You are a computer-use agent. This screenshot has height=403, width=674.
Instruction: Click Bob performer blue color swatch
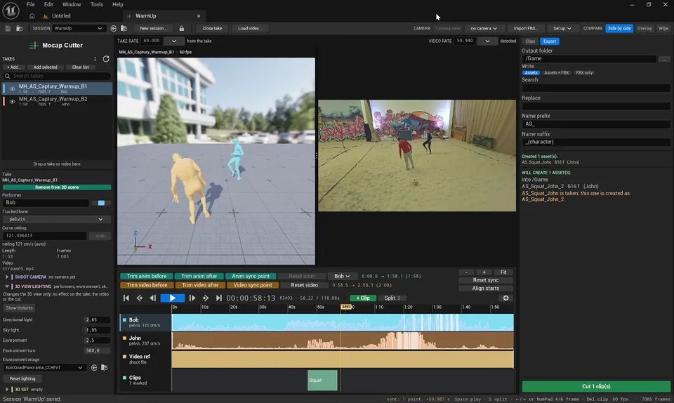click(101, 203)
